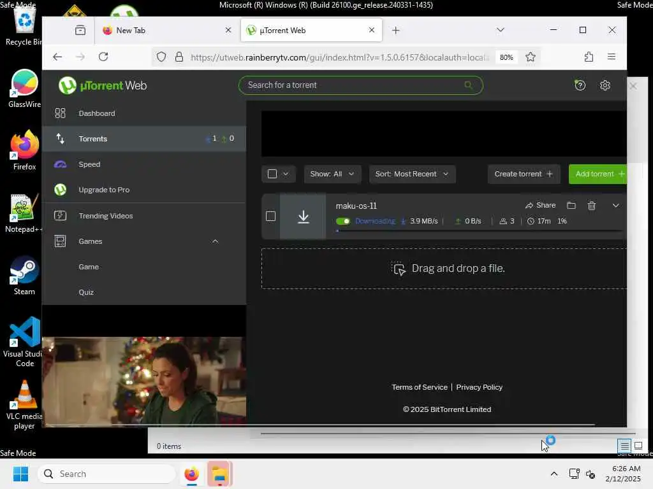Image resolution: width=653 pixels, height=489 pixels.
Task: Click the address bar URL
Action: [339, 57]
